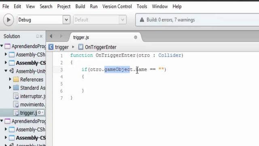Click line number 5 in the gutter

[61, 84]
